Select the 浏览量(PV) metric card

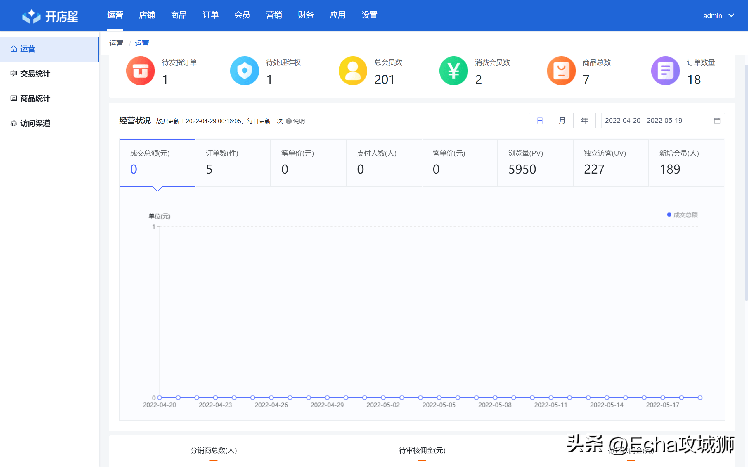tap(535, 163)
